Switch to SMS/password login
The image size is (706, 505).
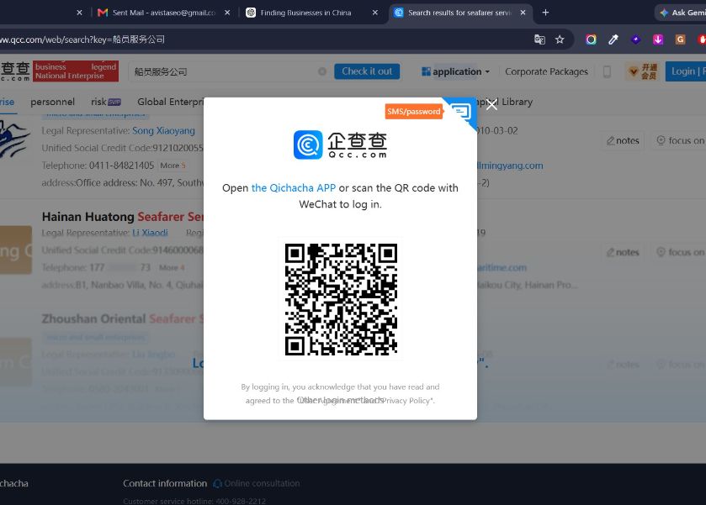(413, 111)
